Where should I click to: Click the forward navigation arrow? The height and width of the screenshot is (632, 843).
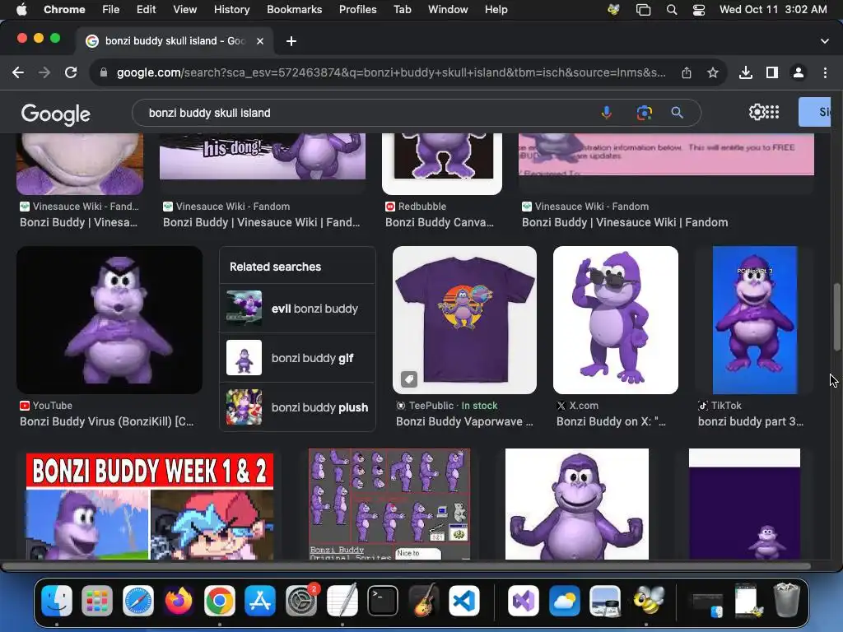(44, 72)
